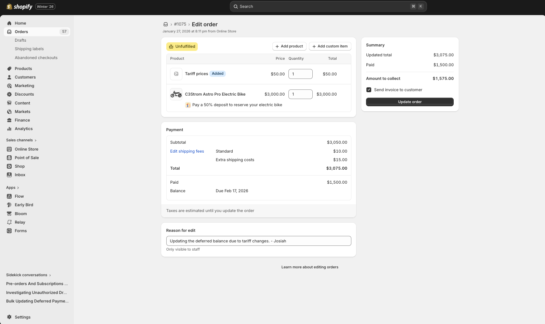Open Bulk Updating Deferred Payme... conversation

(37, 301)
